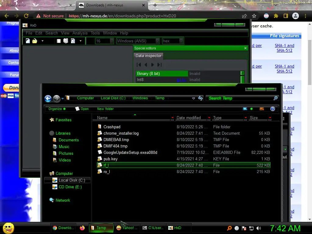Click Windows in the address breadcrumb
312x234 pixels.
tap(140, 98)
